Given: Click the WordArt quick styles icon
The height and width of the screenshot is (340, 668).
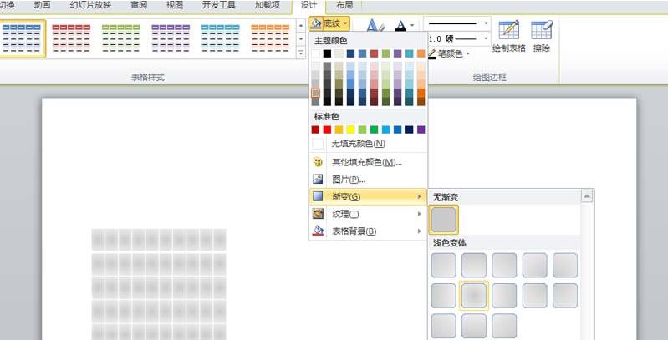Looking at the screenshot, I should [375, 26].
